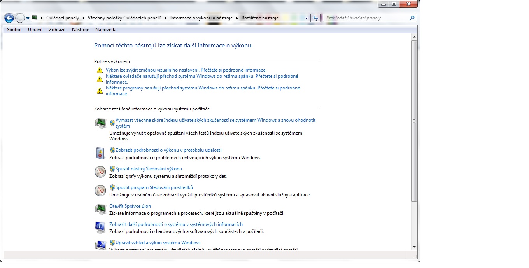This screenshot has height=268, width=529.
Task: Maximize the control panel window
Action: 394,4
